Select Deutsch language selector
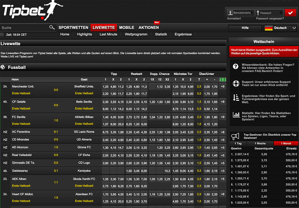Screen dimensions: 299x208 click(280, 28)
